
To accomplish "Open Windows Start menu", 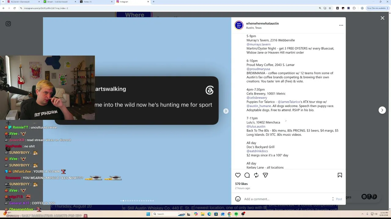I will (148, 214).
